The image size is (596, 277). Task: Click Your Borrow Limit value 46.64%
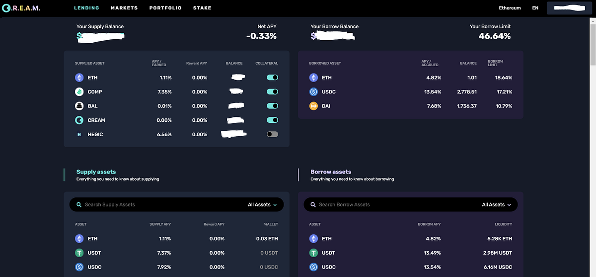[495, 36]
